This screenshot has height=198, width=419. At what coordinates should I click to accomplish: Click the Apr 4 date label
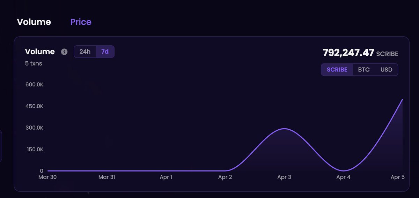[344, 177]
